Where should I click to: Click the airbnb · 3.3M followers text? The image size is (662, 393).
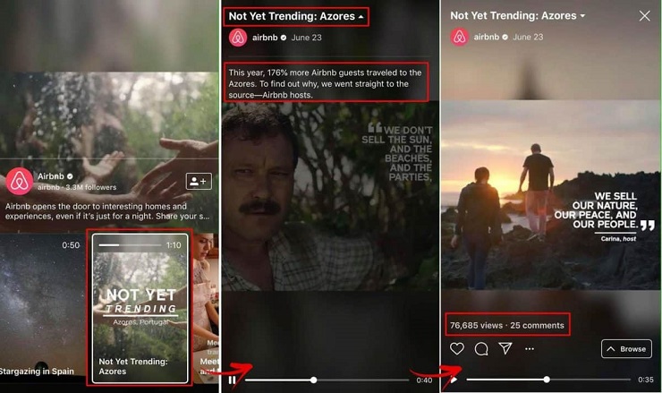click(x=77, y=187)
